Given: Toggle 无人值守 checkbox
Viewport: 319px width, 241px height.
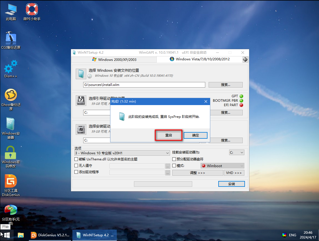Looking at the screenshot, I should (76, 166).
